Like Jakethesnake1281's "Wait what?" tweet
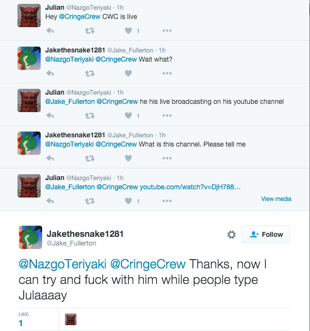Viewport: 310px width, 331px height. [x=128, y=73]
